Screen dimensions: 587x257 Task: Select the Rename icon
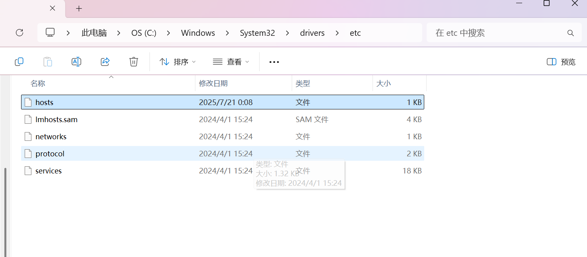[x=76, y=61]
